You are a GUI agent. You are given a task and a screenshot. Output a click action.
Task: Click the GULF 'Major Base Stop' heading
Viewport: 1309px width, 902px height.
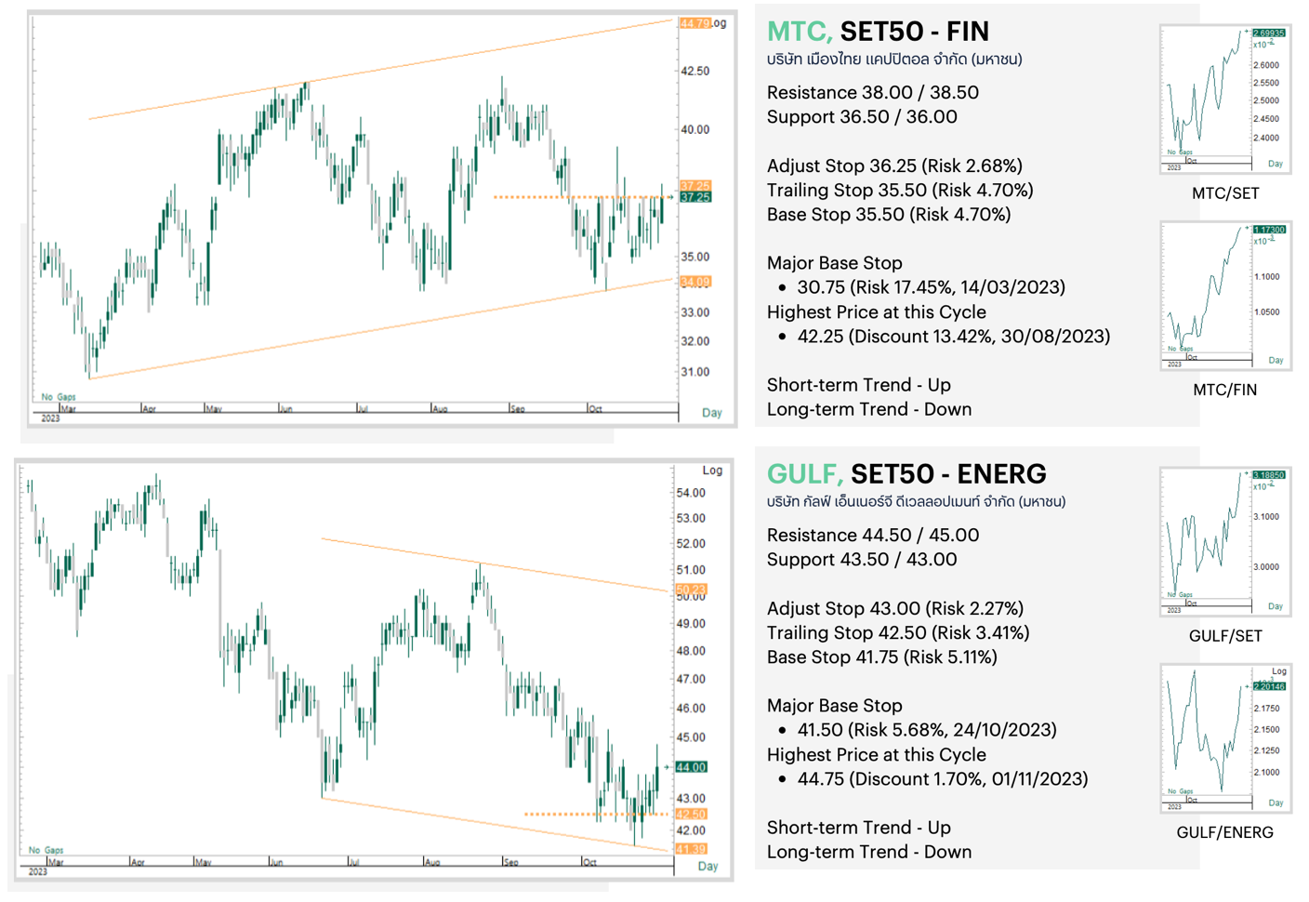(835, 706)
